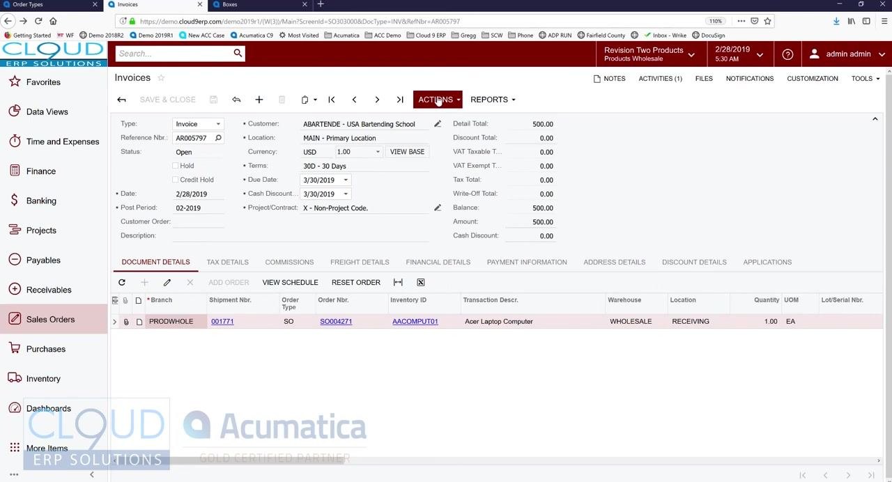Click the search magnifier icon
The height and width of the screenshot is (482, 892).
[x=238, y=53]
